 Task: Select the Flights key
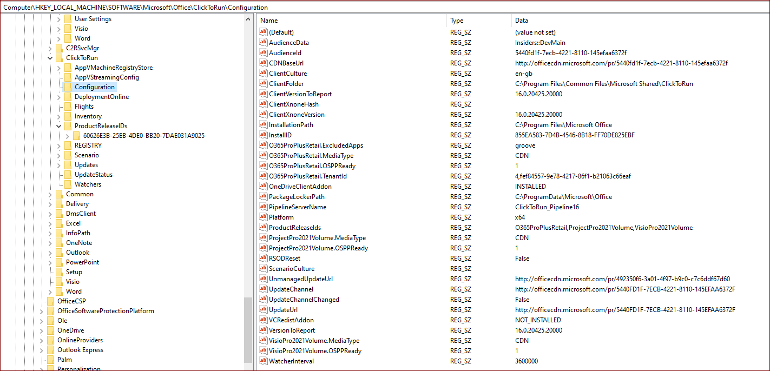[x=84, y=107]
